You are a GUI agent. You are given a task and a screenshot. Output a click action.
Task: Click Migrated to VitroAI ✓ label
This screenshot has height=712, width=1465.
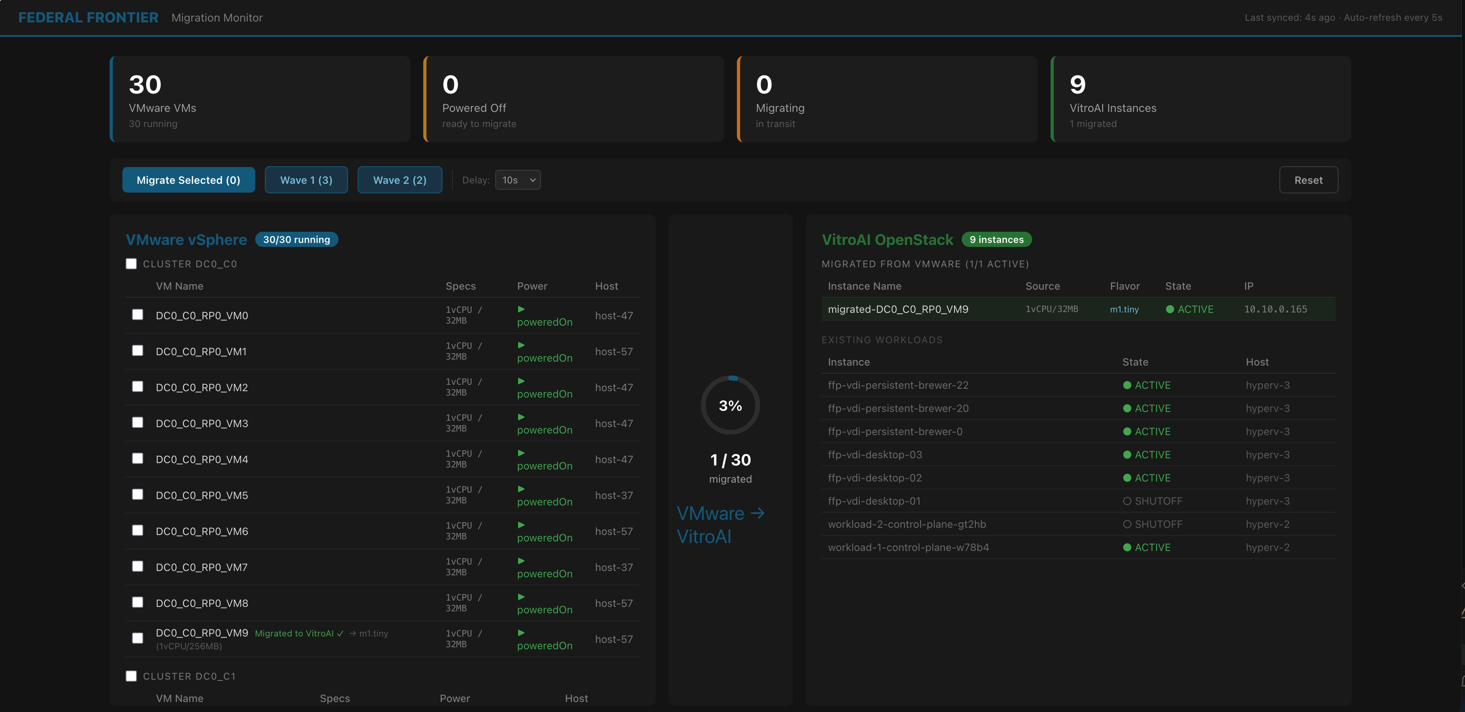[299, 634]
